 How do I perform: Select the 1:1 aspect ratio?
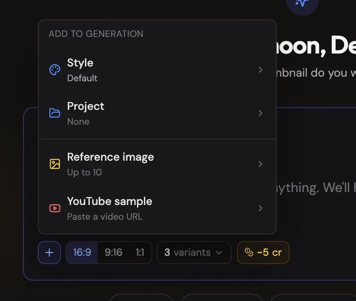[x=140, y=253]
